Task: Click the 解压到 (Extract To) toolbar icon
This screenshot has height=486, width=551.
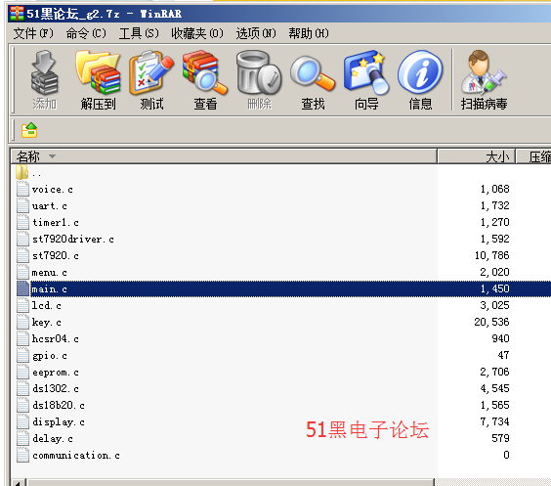Action: [98, 80]
